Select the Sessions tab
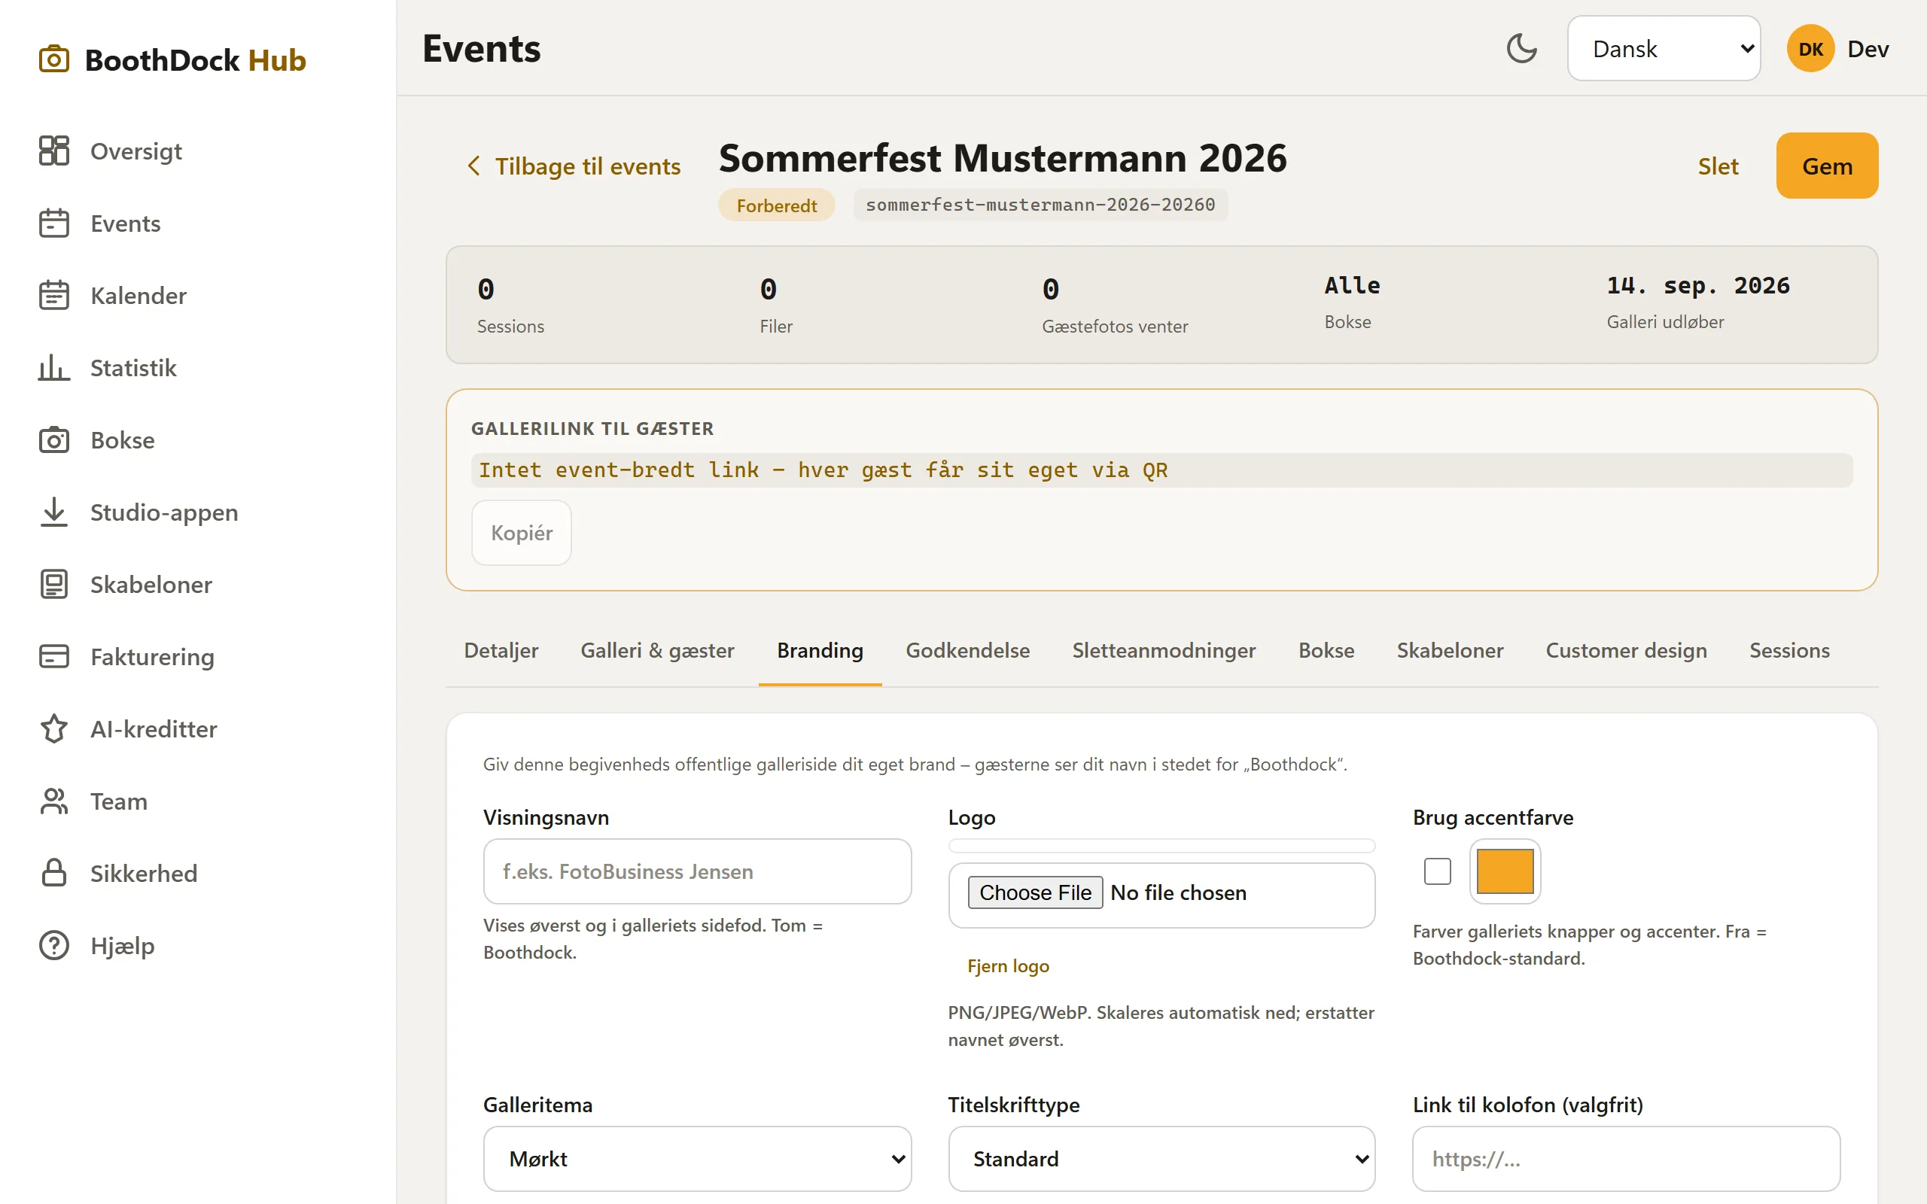The image size is (1927, 1204). [1789, 651]
